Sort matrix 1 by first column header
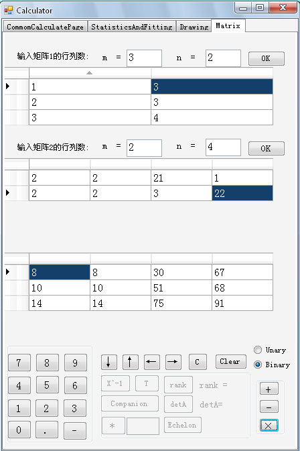 [90, 73]
